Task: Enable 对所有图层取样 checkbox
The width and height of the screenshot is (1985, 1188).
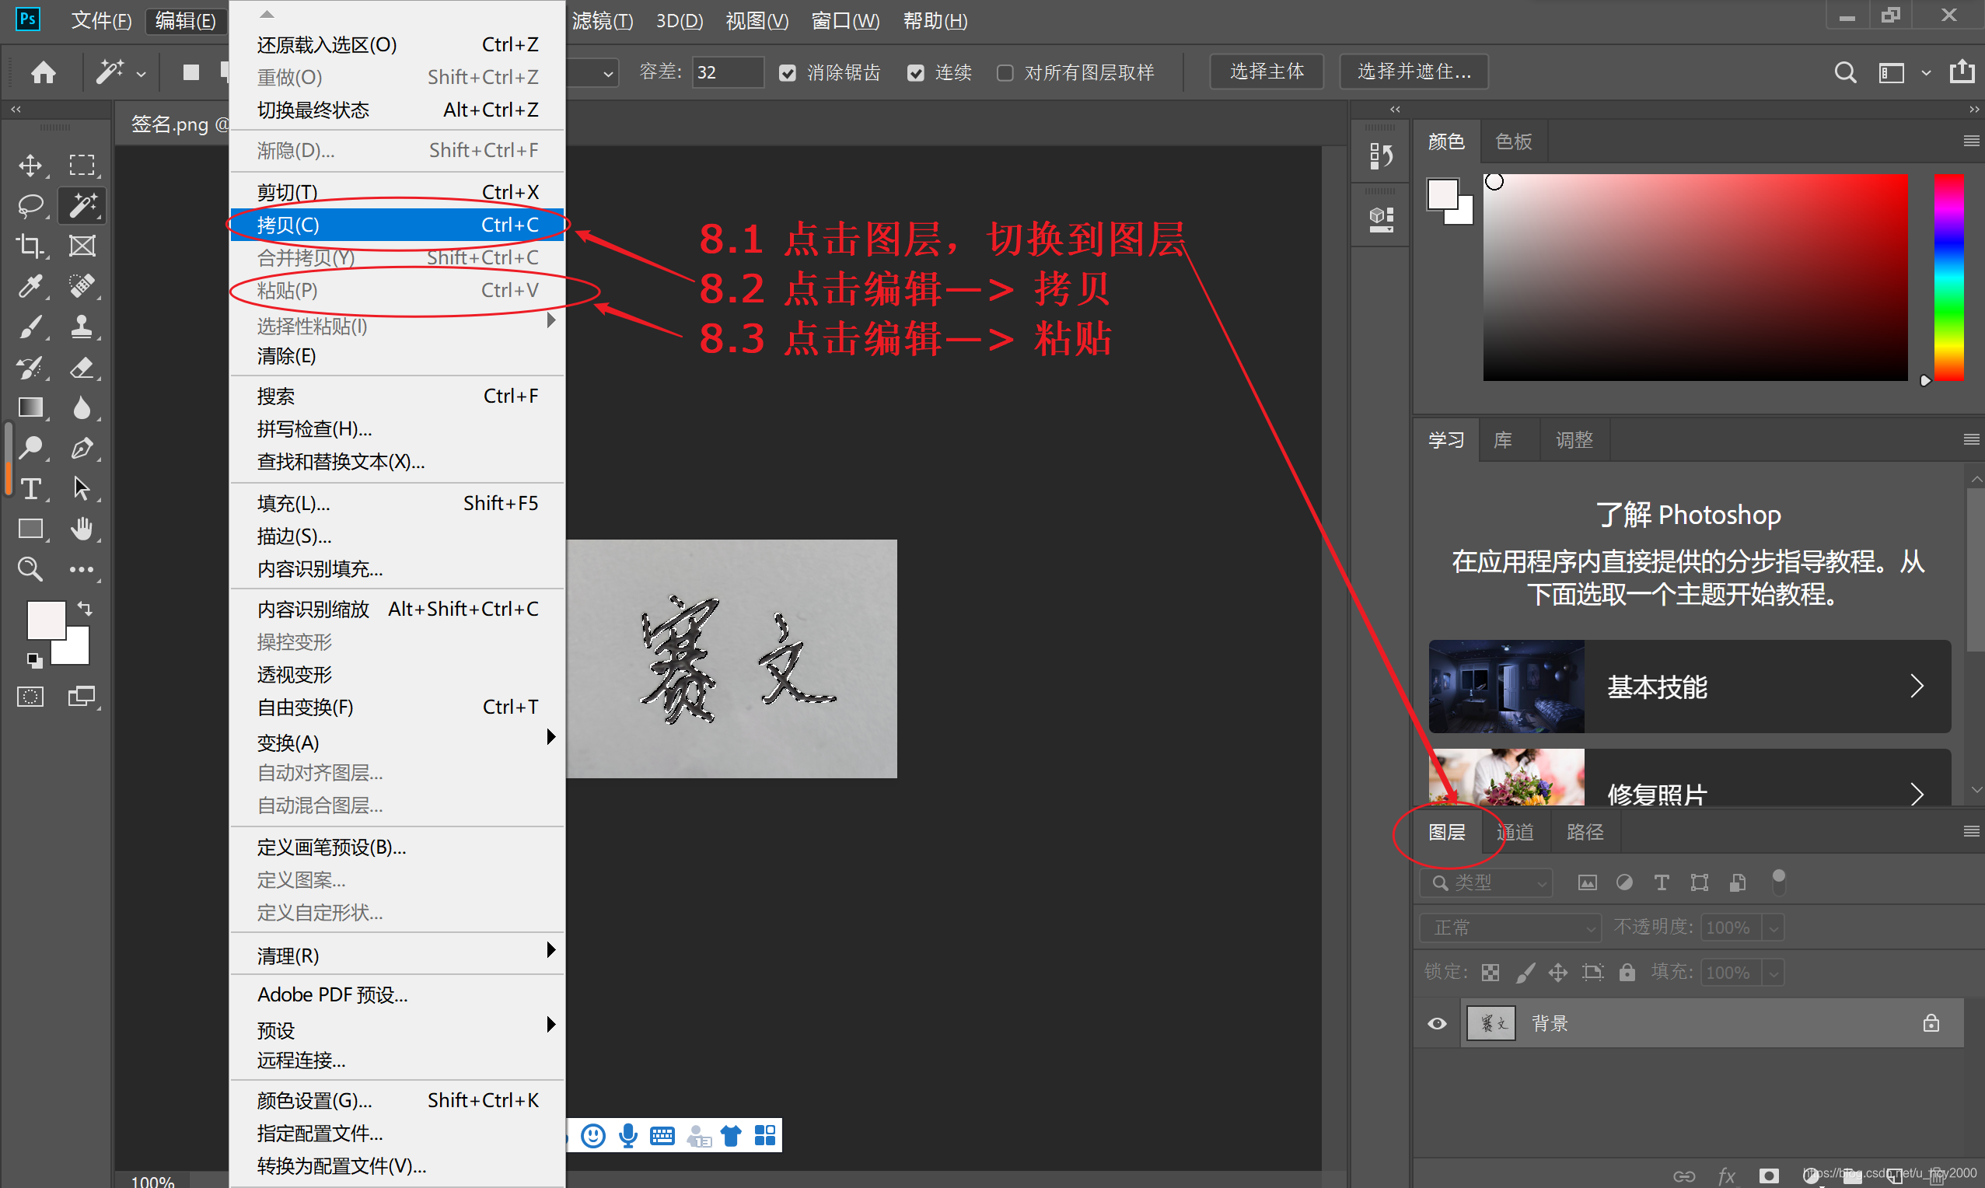Action: pos(1005,73)
